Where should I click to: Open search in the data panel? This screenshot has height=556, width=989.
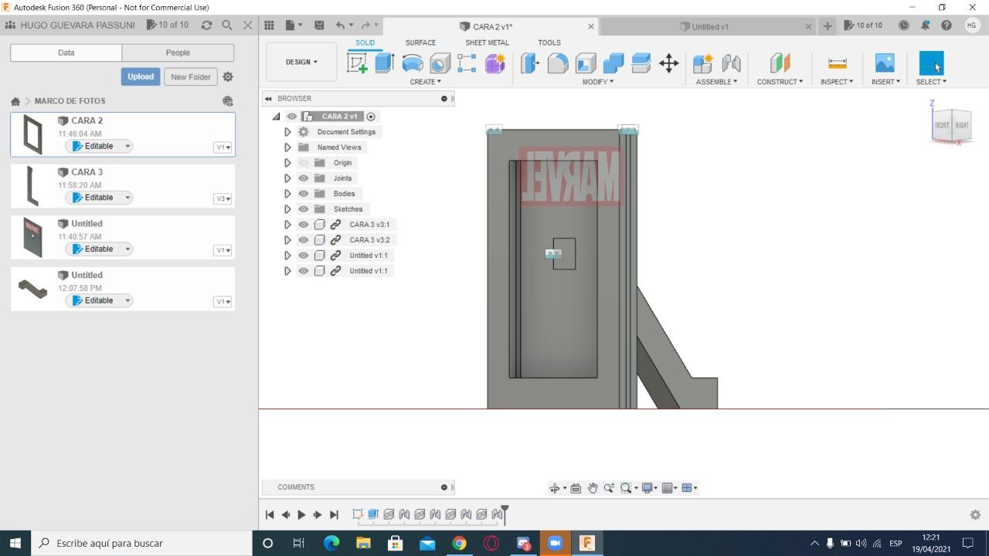227,25
